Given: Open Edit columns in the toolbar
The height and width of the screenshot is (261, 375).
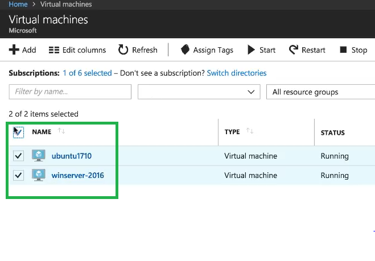Looking at the screenshot, I should tap(77, 50).
